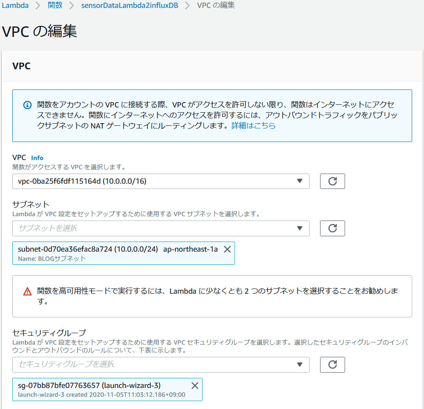Refresh the subnet list

click(332, 228)
